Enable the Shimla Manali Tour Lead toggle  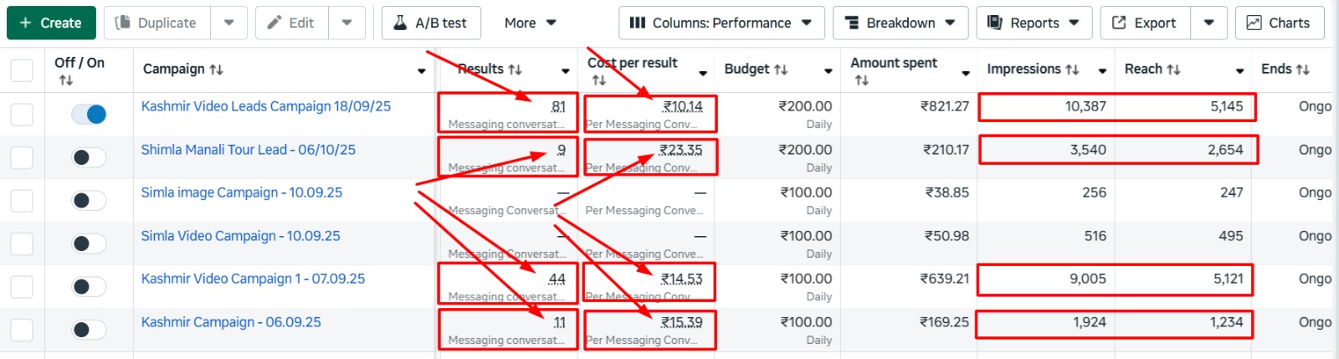click(89, 157)
